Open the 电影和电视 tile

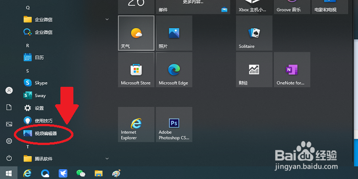330,7
